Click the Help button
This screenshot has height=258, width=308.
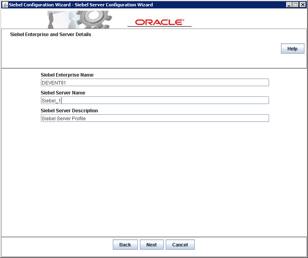coord(293,48)
